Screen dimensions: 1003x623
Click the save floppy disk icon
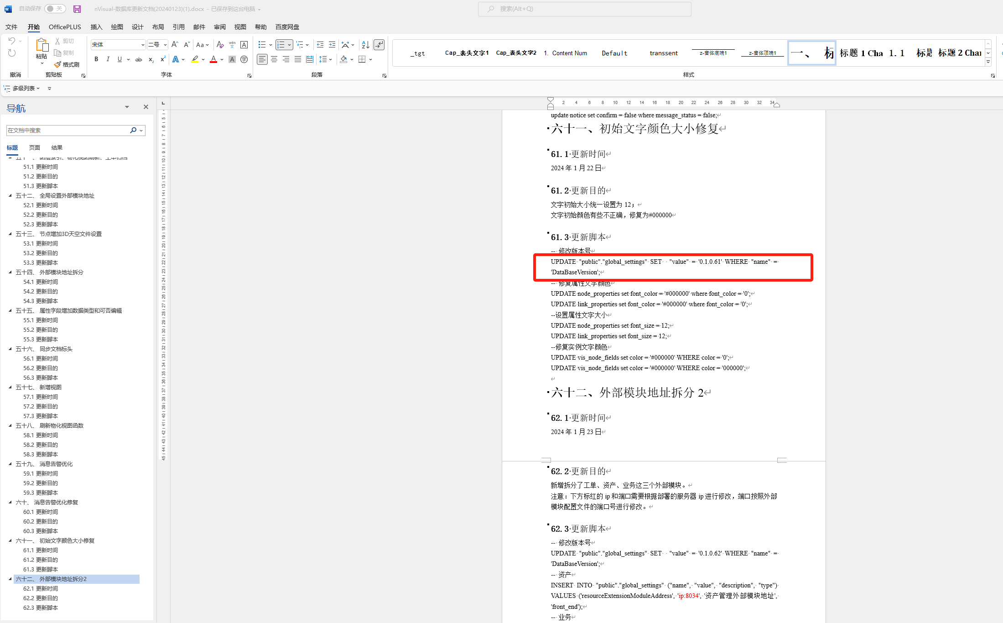pyautogui.click(x=77, y=9)
